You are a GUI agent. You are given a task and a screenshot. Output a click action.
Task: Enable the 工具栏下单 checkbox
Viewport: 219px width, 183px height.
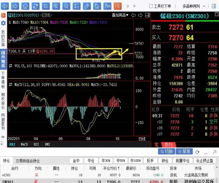click(x=151, y=6)
